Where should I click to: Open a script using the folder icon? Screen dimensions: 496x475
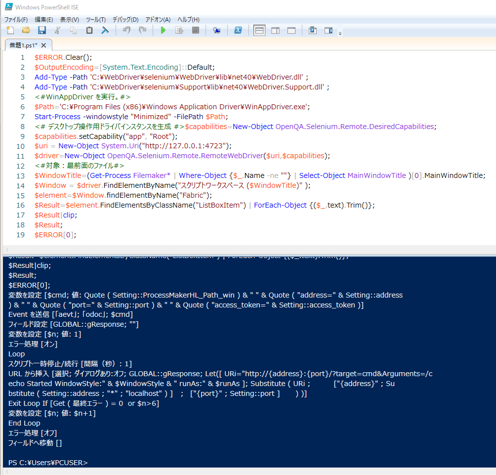coord(26,30)
